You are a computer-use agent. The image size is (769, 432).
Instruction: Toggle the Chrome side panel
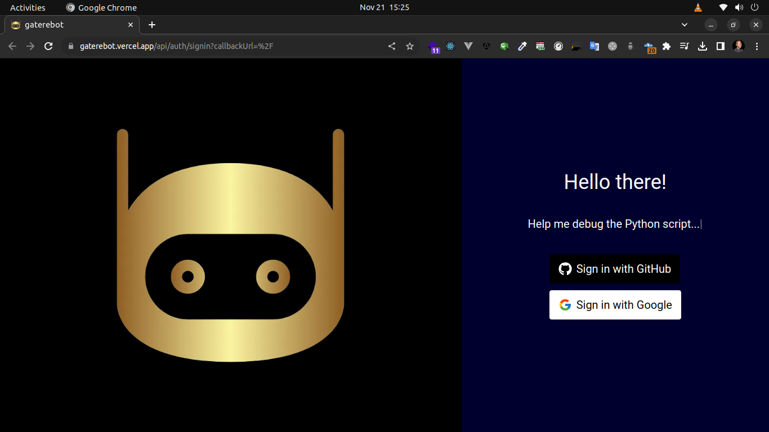click(x=721, y=46)
